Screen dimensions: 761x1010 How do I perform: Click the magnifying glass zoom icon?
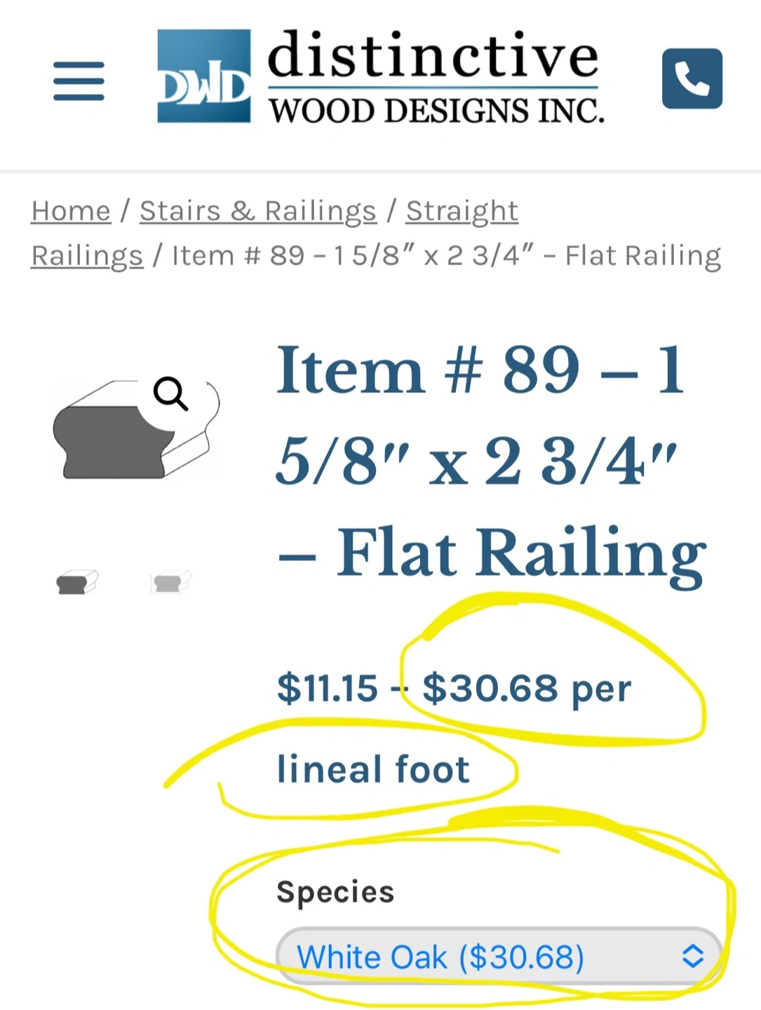click(x=170, y=393)
